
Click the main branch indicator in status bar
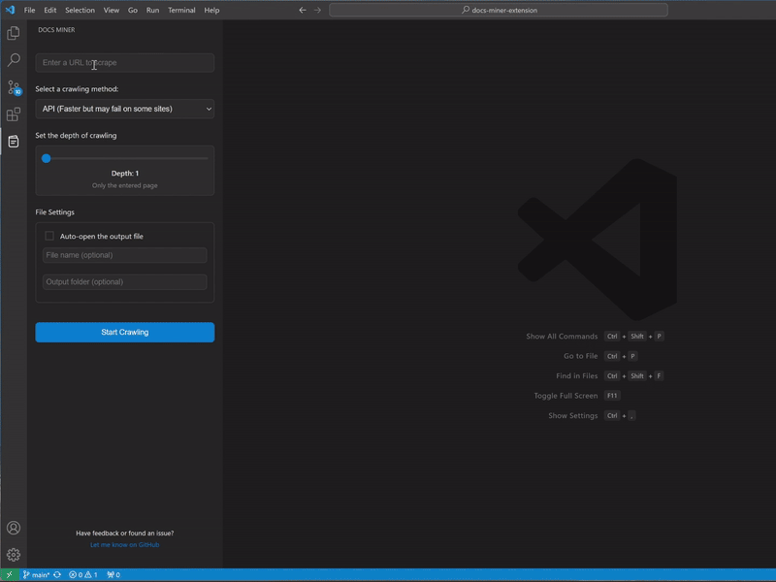[37, 575]
